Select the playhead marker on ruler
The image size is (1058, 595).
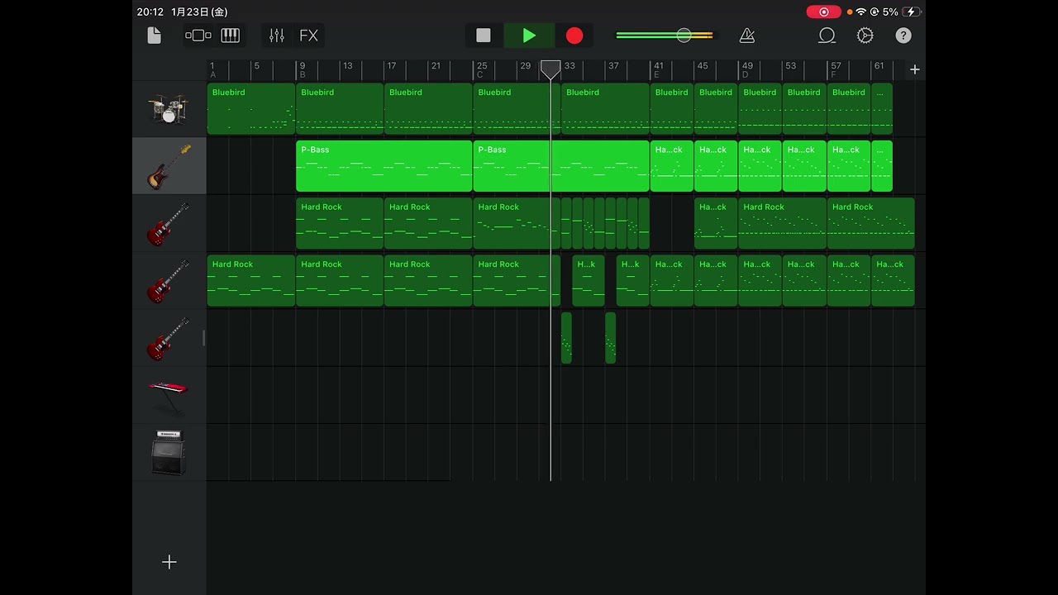coord(550,69)
